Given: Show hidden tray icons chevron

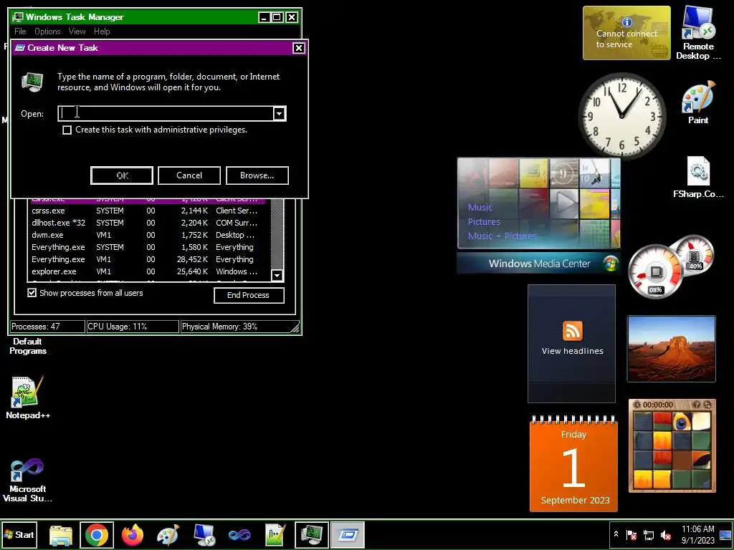Looking at the screenshot, I should coord(616,534).
